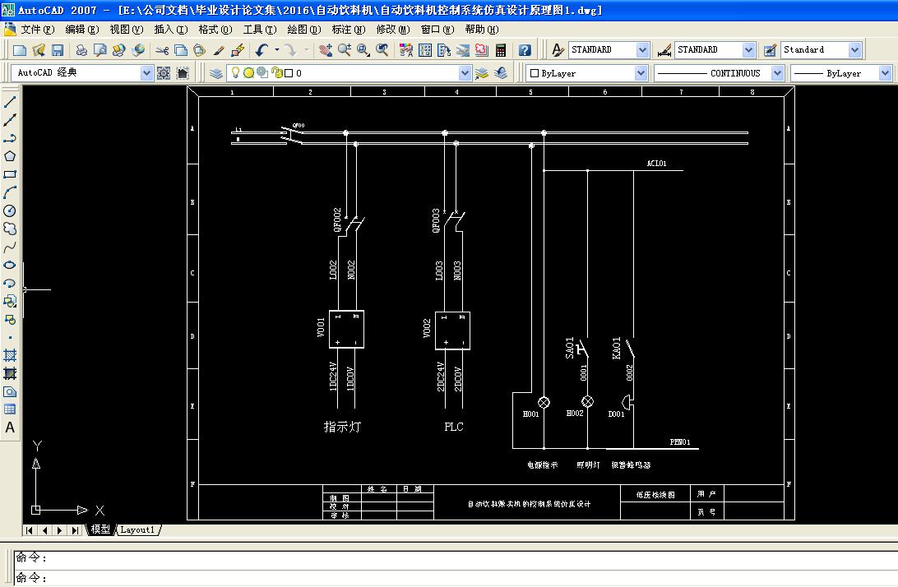The image size is (898, 587).
Task: Select the Ellipse tool
Action: (x=10, y=266)
